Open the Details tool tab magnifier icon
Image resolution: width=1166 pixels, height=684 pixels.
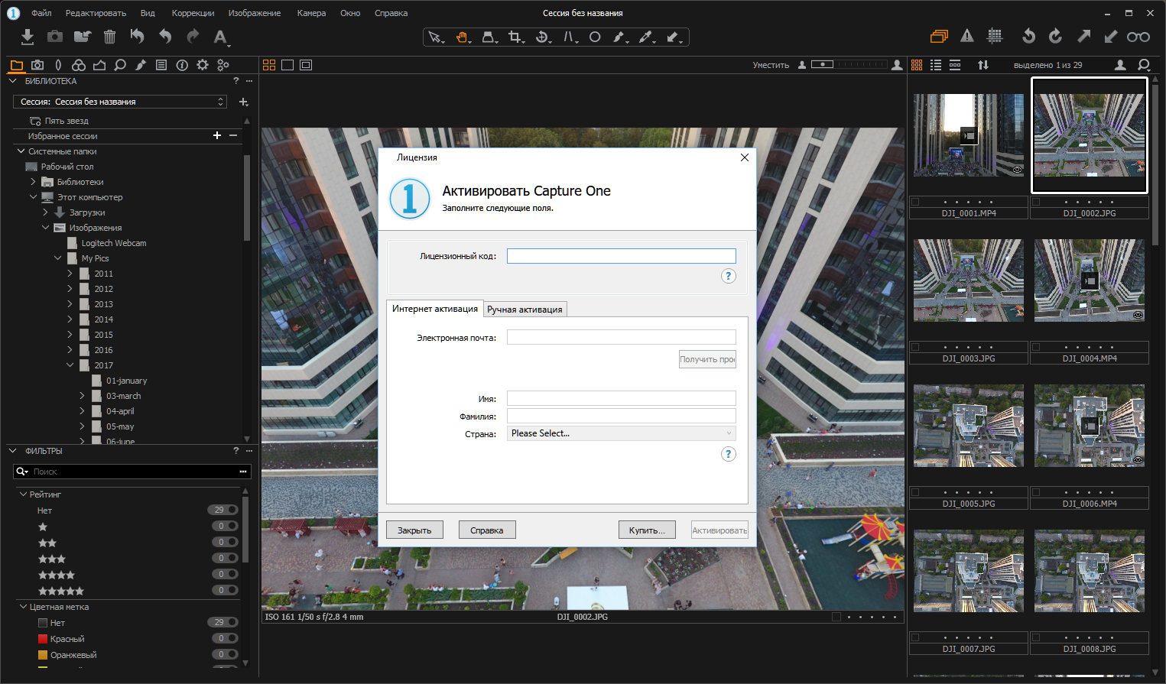120,65
